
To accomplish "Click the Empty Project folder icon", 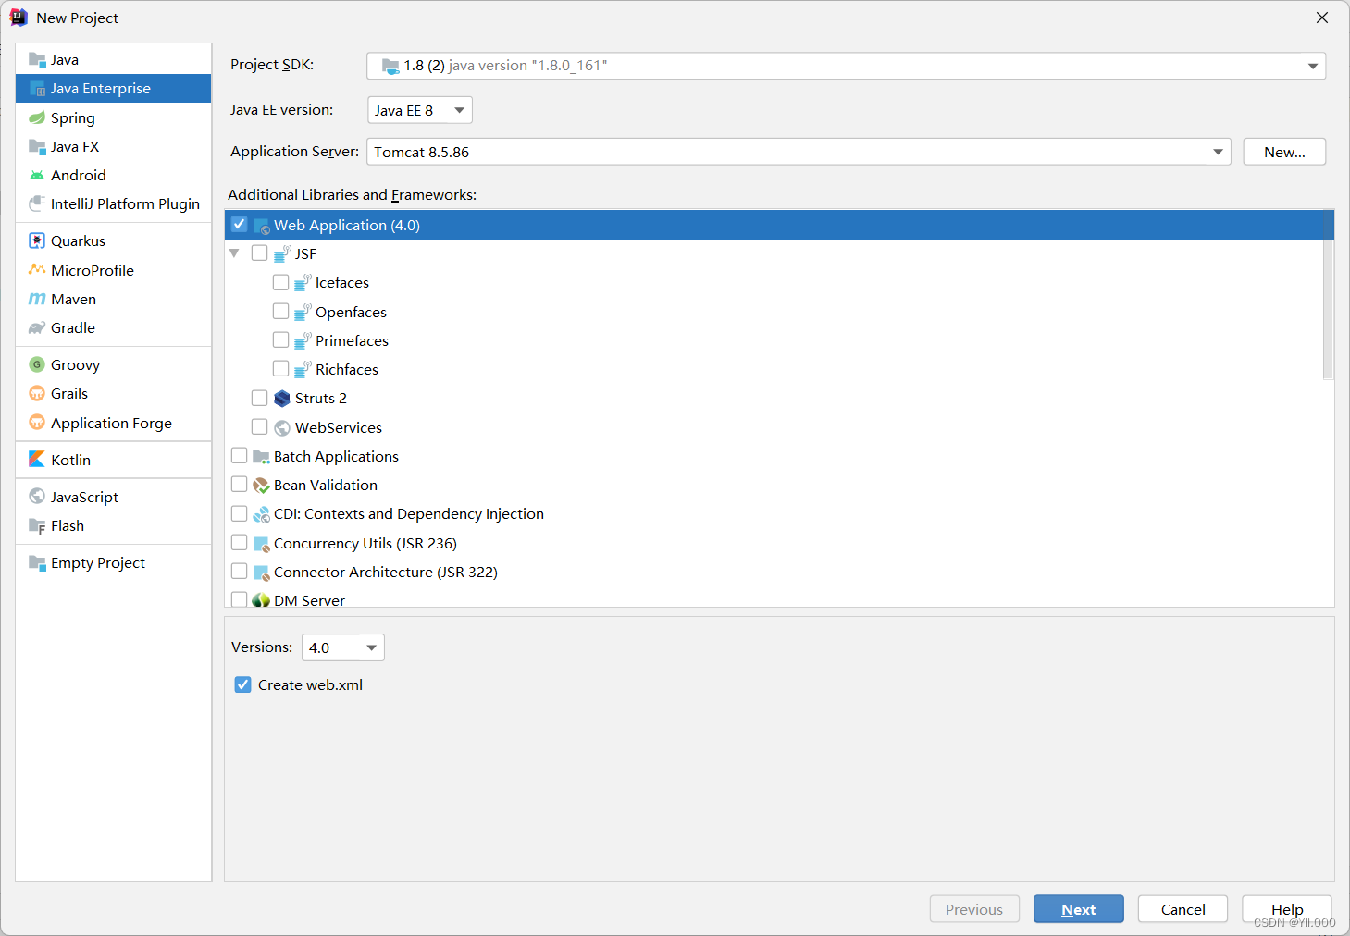I will pos(37,562).
